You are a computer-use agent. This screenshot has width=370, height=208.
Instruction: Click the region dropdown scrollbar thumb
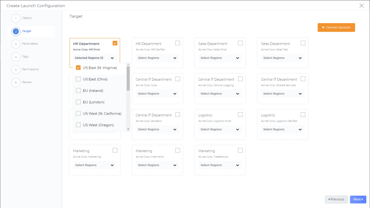pos(128,79)
